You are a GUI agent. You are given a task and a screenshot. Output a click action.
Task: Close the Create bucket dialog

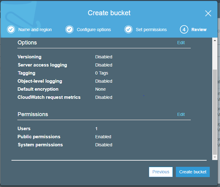coord(208,13)
